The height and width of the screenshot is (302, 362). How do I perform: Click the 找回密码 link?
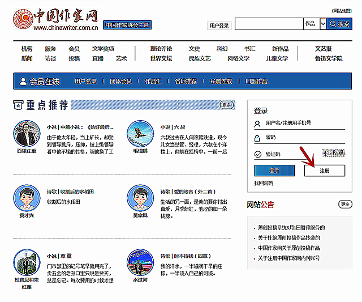tap(264, 184)
